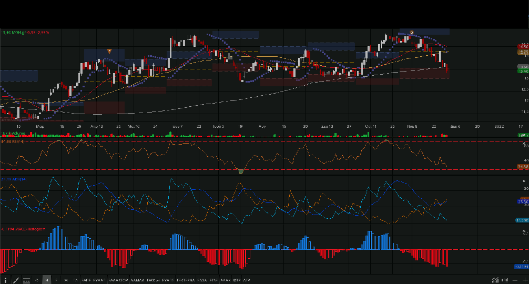Image resolution: width=529 pixels, height=284 pixels.
Task: Open the chart indicators icon at bottom right
Action: tap(495, 280)
